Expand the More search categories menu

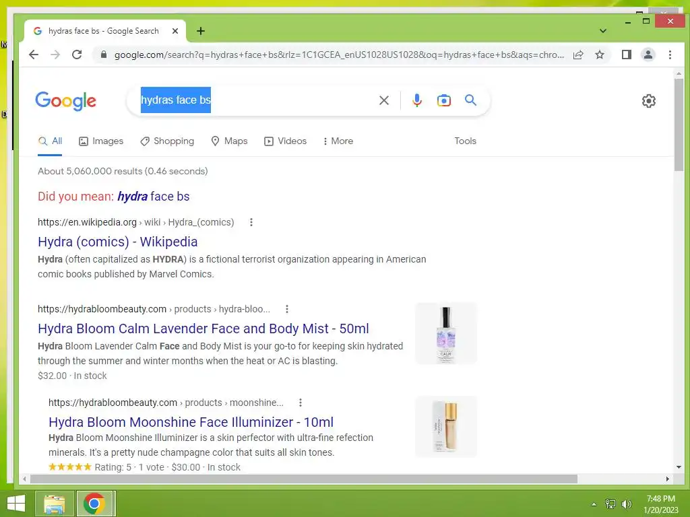tap(338, 141)
